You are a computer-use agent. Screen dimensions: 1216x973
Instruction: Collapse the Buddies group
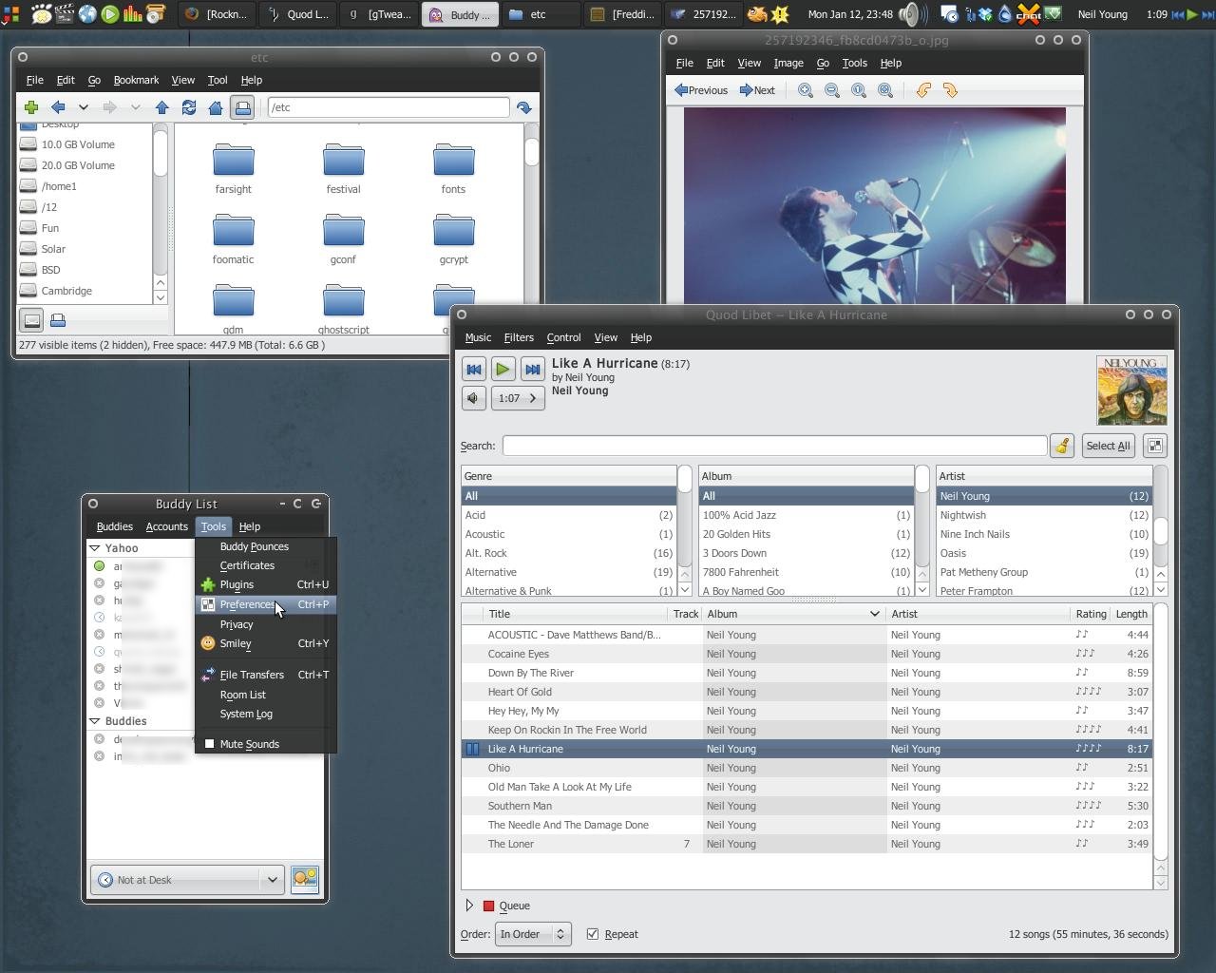95,721
